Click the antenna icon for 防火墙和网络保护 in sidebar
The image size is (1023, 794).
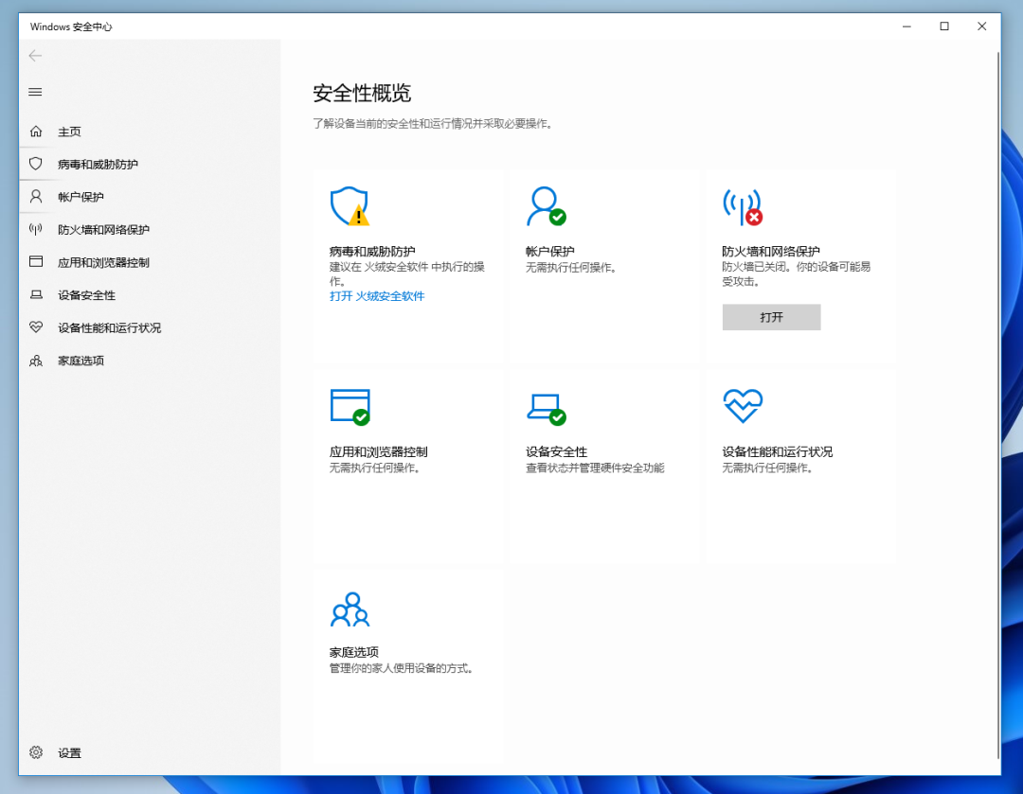(x=36, y=229)
